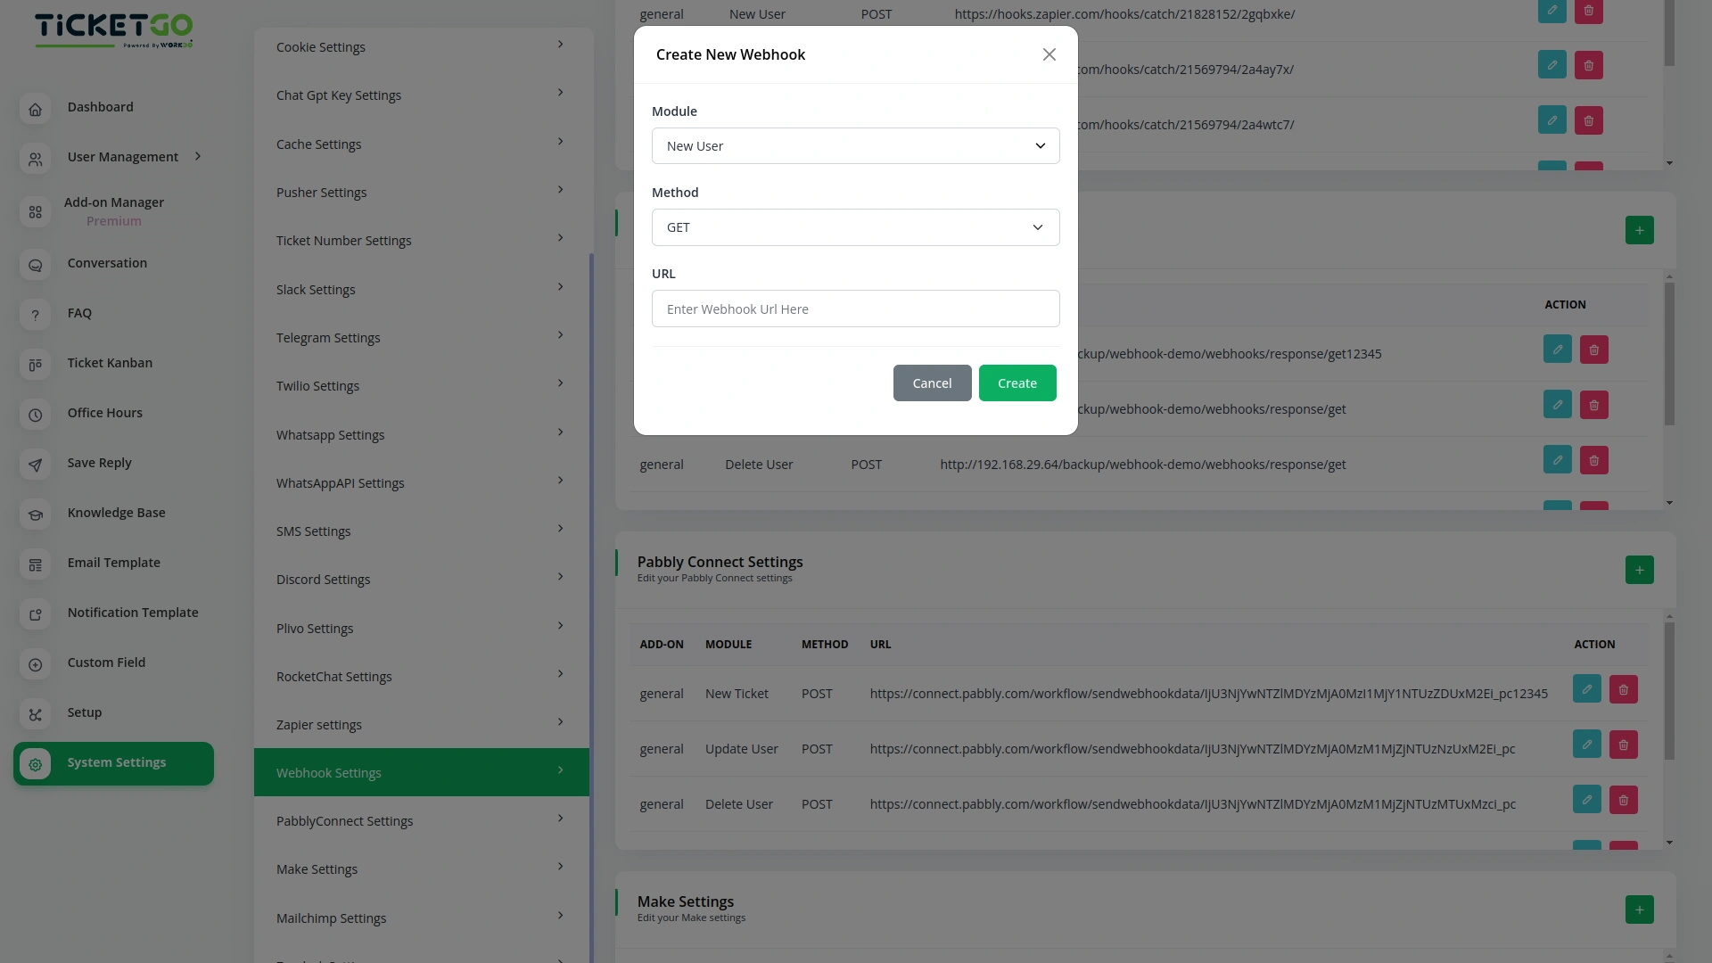Click the Pabbly table scrollbar
Screen dimensions: 1712x963
click(1668, 691)
